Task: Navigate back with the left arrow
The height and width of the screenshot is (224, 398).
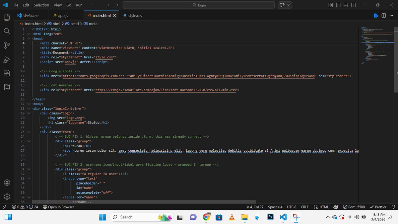Action: pos(109,5)
